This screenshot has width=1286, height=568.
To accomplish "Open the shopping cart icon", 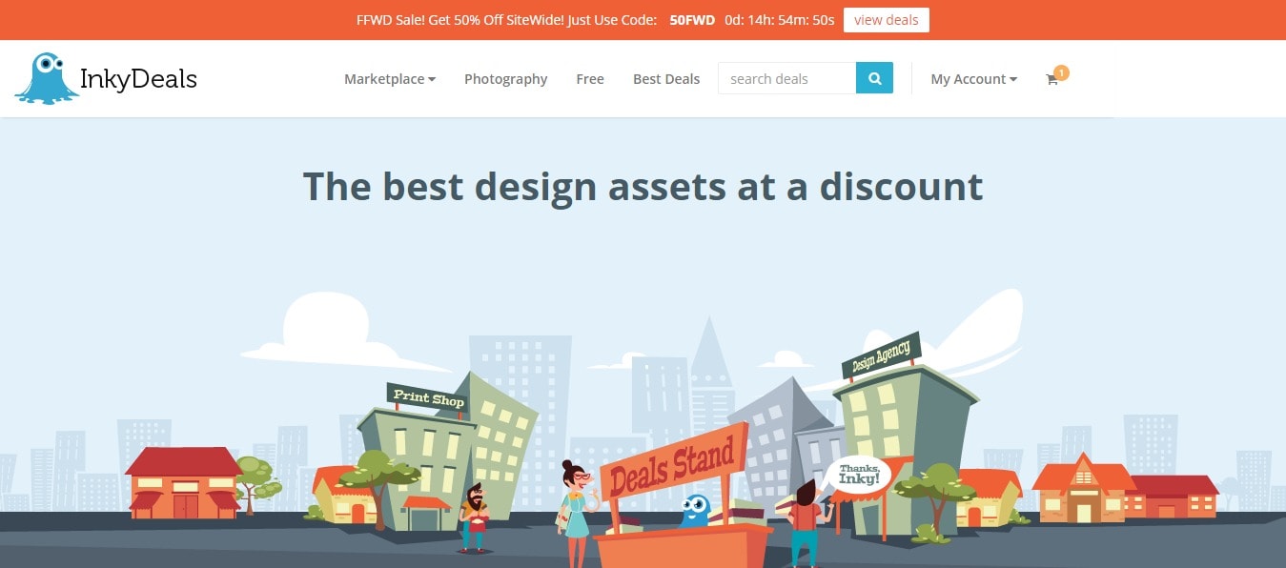I will pyautogui.click(x=1051, y=80).
